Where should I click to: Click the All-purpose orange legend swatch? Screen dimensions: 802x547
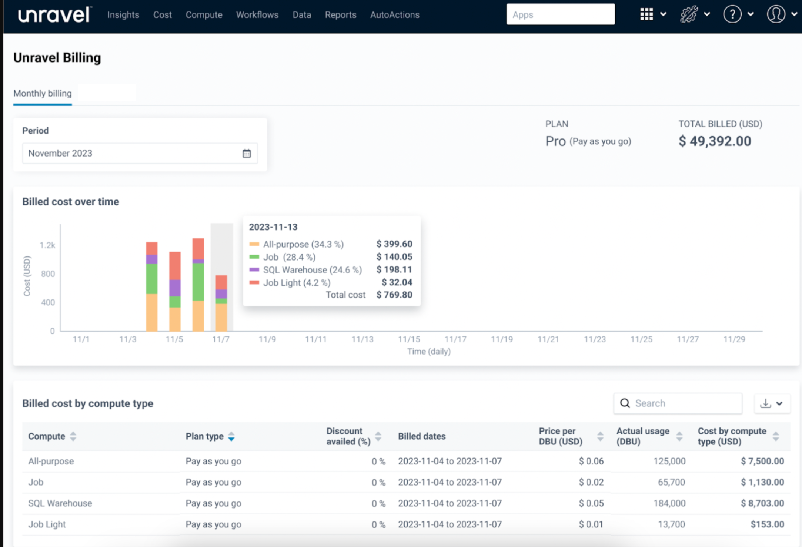tap(254, 244)
